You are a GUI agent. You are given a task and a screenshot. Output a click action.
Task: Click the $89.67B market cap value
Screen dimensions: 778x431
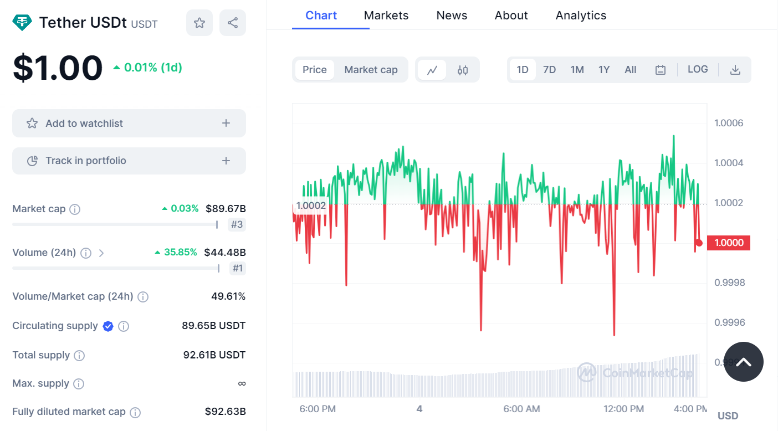(x=226, y=209)
